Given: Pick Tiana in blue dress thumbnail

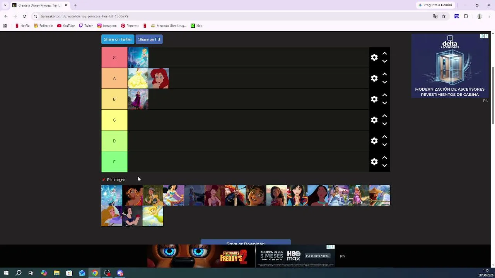Looking at the screenshot, I should [x=338, y=195].
